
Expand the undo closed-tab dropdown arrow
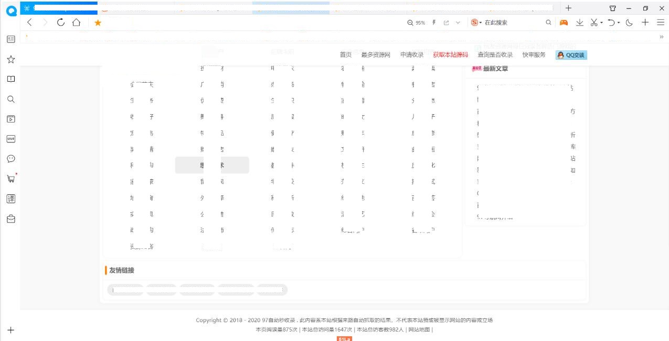(x=619, y=23)
